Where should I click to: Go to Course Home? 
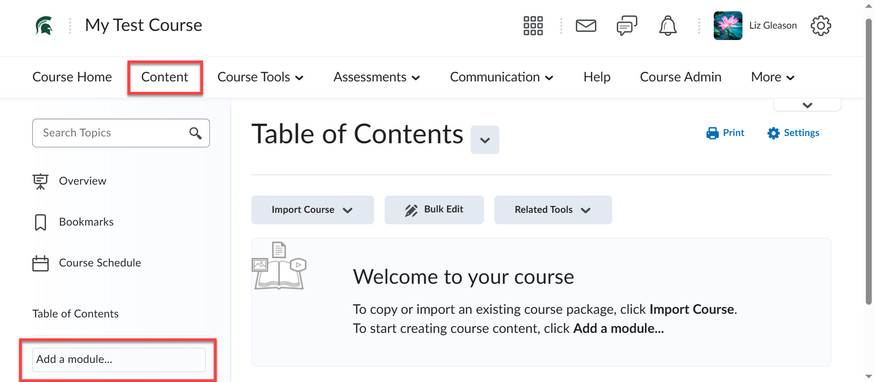point(72,77)
